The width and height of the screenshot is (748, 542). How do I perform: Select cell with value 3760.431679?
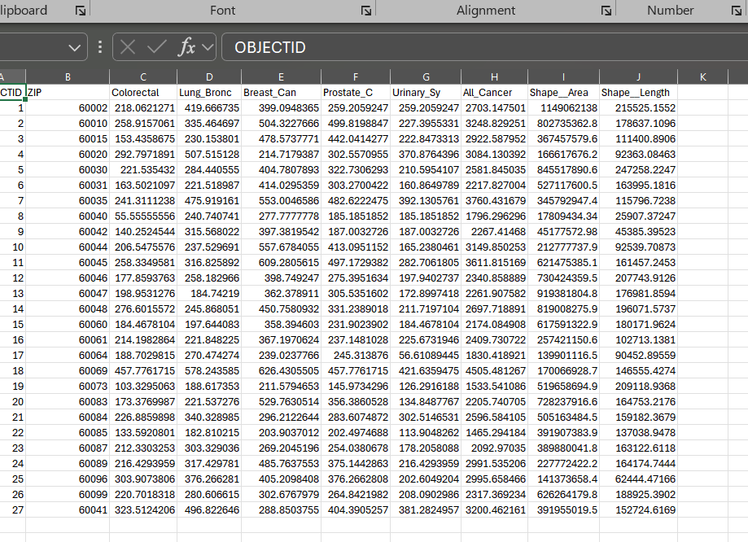tap(494, 201)
